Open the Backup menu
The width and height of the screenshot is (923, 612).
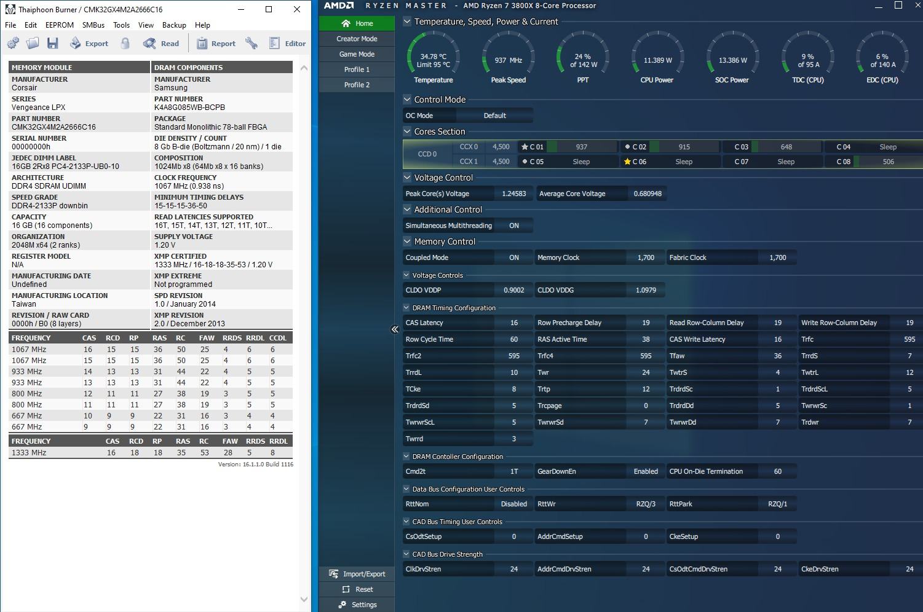(174, 25)
